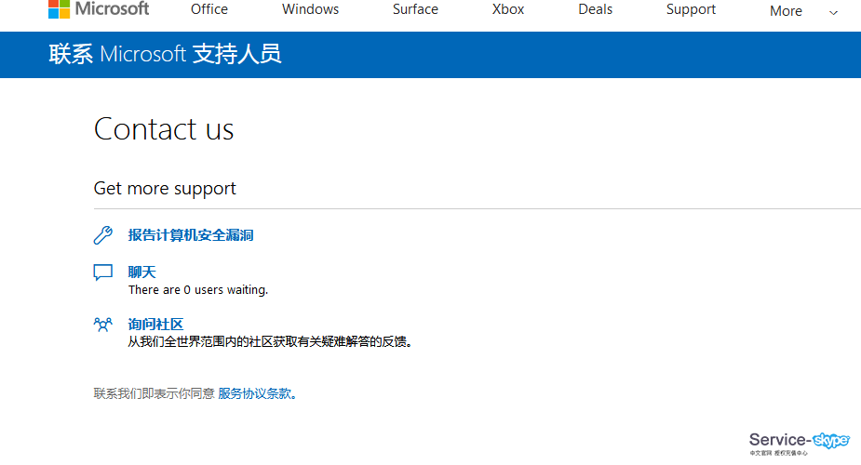Viewport: 861px width, 465px height.
Task: Click 'There are 0 users waiting.' text
Action: [198, 289]
